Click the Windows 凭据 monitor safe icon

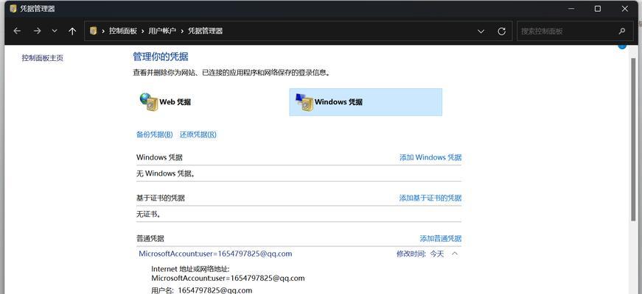[304, 101]
